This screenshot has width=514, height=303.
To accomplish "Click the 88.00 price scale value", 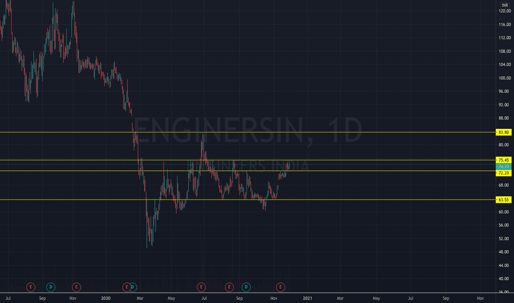I will tap(505, 118).
